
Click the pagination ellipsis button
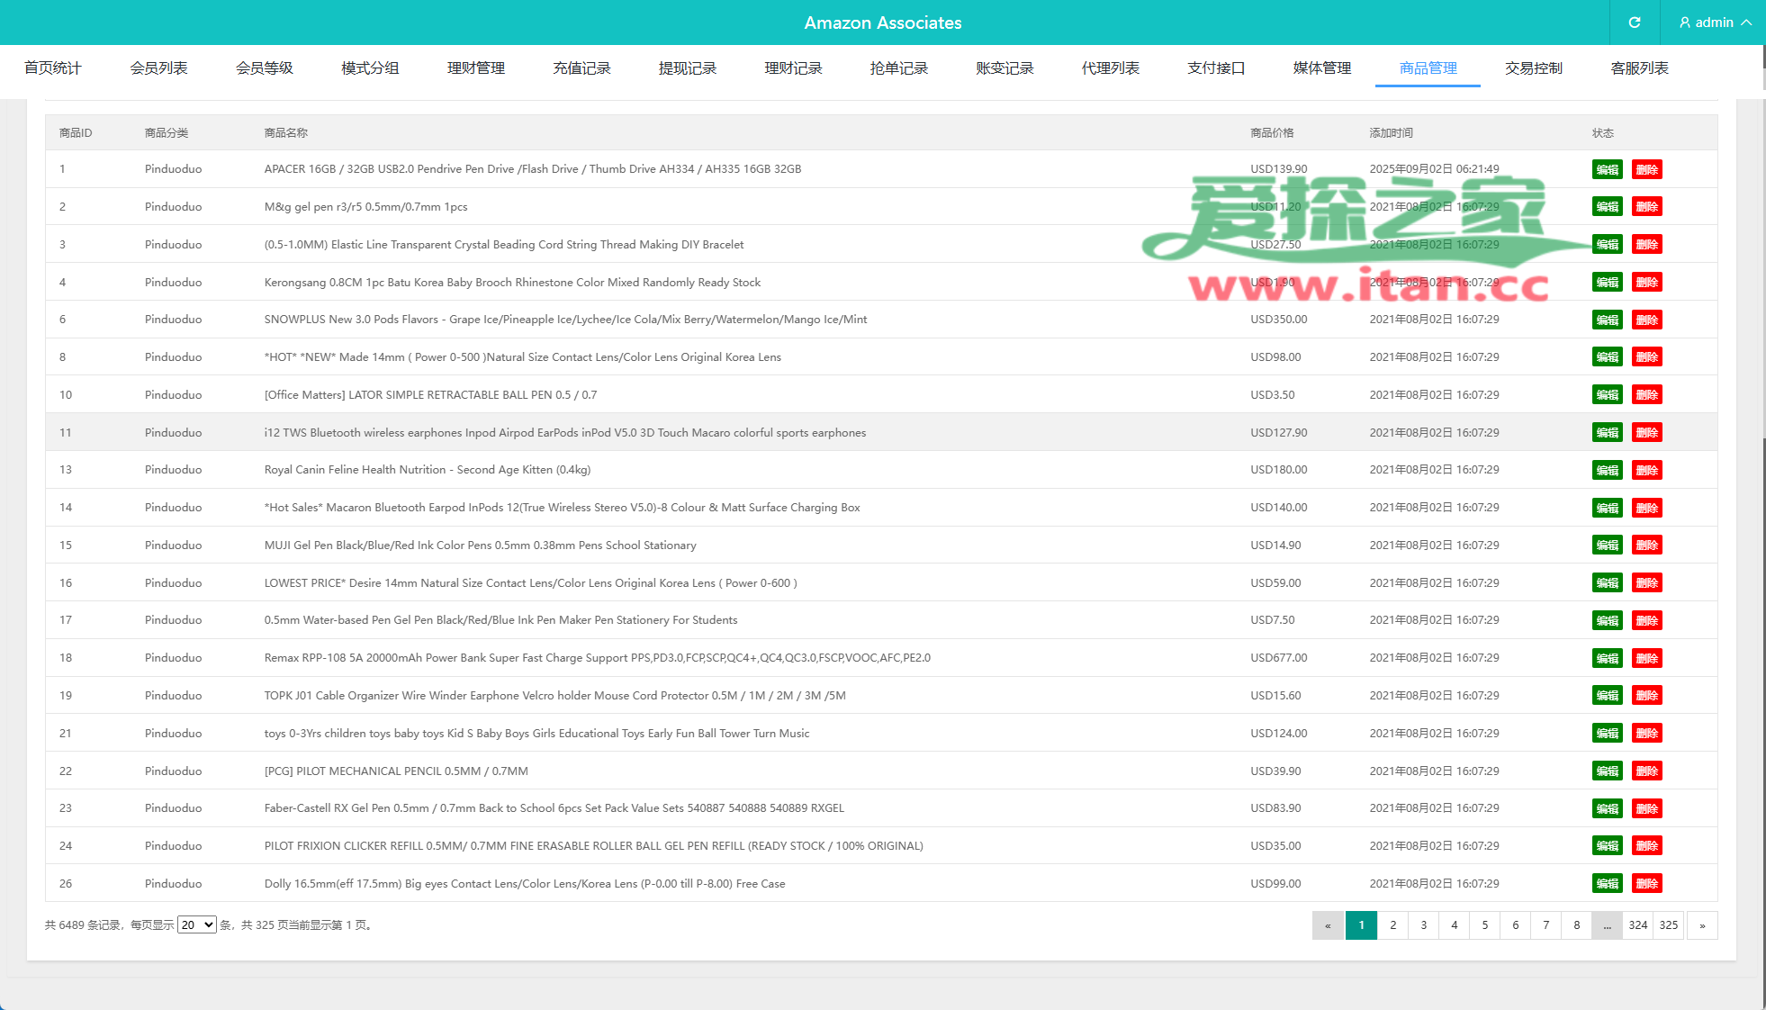point(1607,925)
